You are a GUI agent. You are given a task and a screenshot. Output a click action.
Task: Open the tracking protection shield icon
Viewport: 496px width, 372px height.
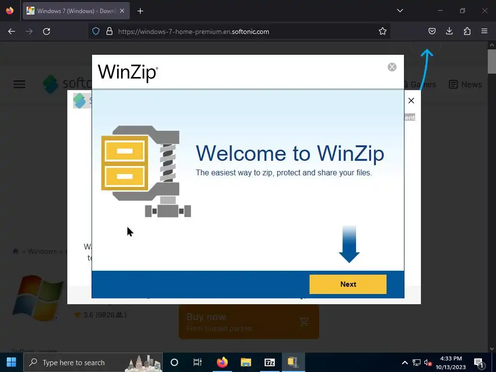pos(96,31)
